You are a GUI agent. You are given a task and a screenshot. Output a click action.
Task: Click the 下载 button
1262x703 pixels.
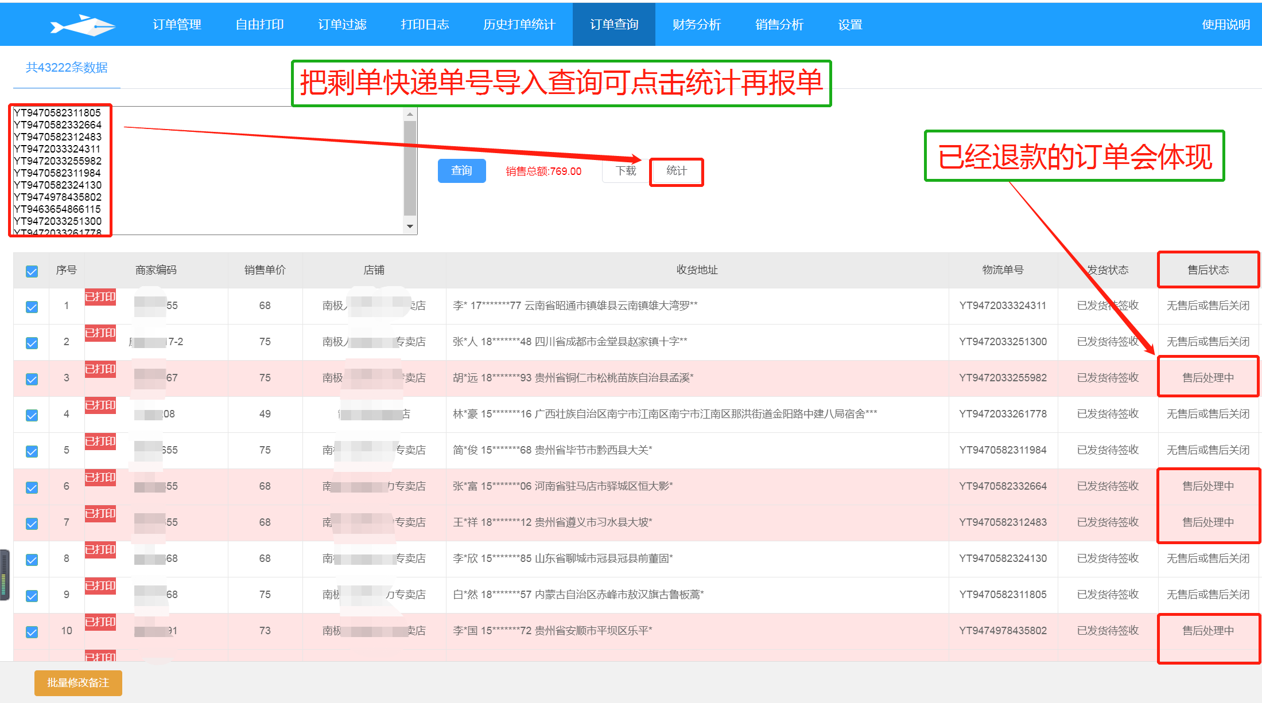pyautogui.click(x=626, y=171)
